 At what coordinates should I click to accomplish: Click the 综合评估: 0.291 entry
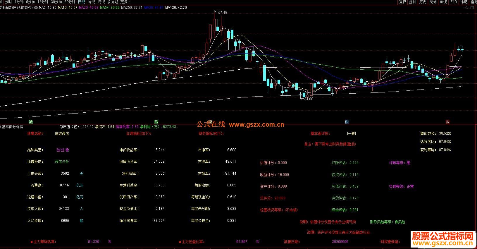coord(345,210)
